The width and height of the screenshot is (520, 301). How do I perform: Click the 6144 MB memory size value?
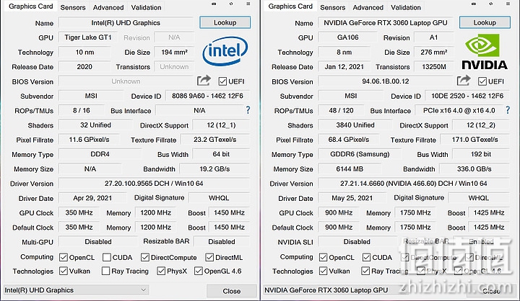[x=350, y=169]
